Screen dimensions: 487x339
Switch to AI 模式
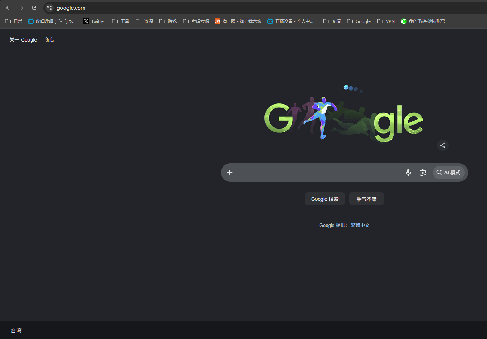(449, 173)
